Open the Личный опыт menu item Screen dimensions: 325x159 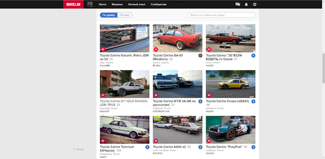click(136, 4)
